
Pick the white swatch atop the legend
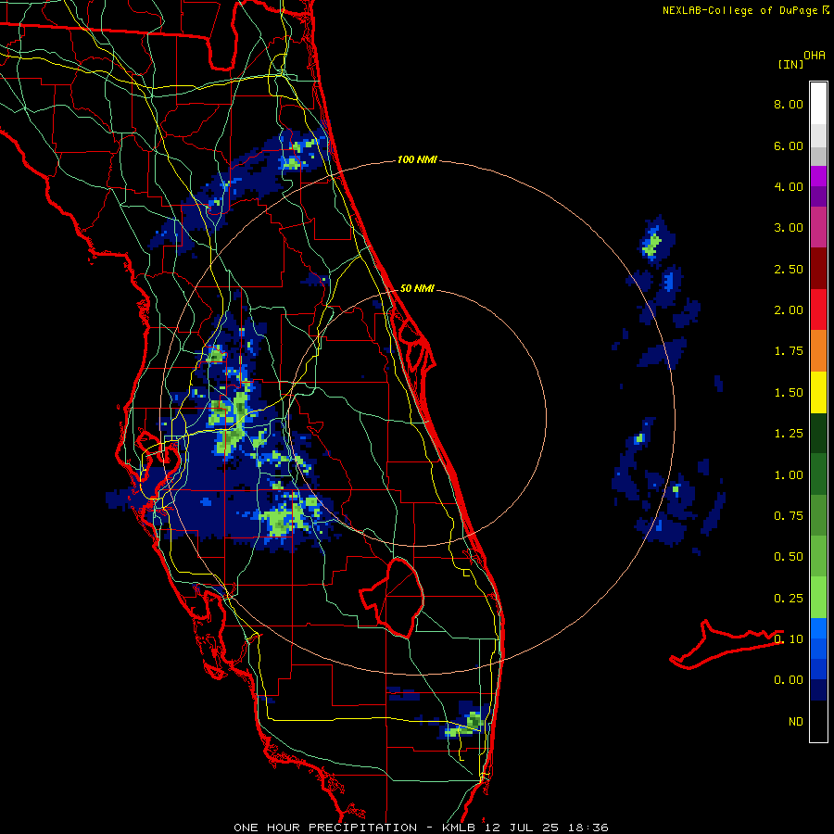(x=818, y=104)
